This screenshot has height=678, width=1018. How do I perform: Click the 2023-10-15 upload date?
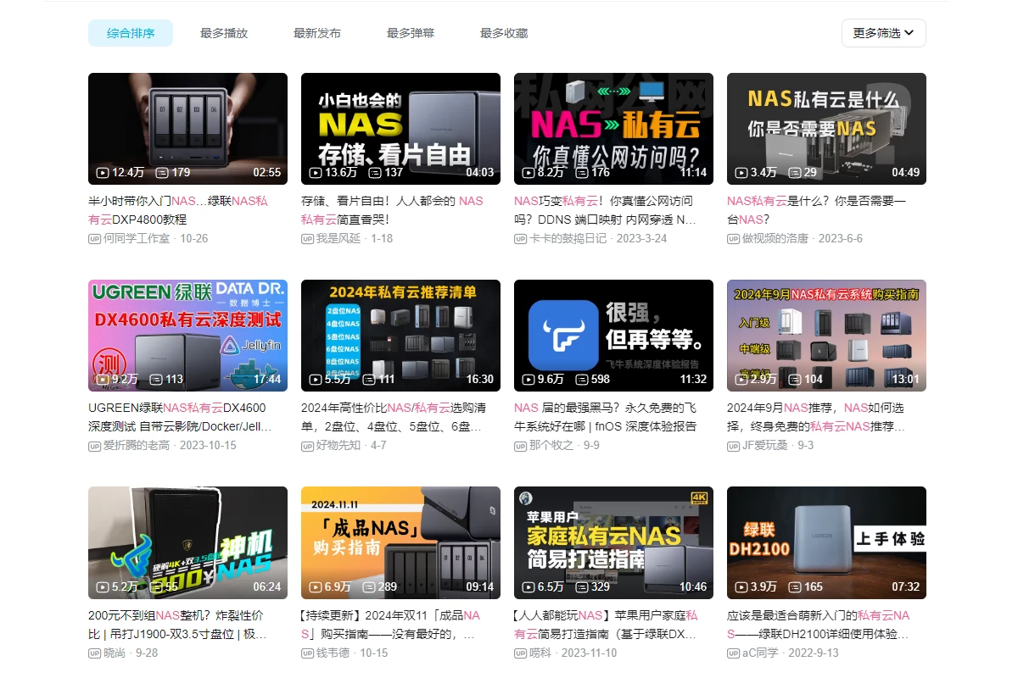pos(208,446)
